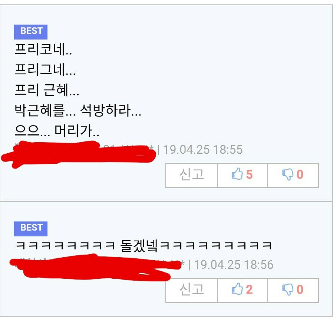
Task: Select BEST badge above 프리코네 comment
Action: pos(31,32)
